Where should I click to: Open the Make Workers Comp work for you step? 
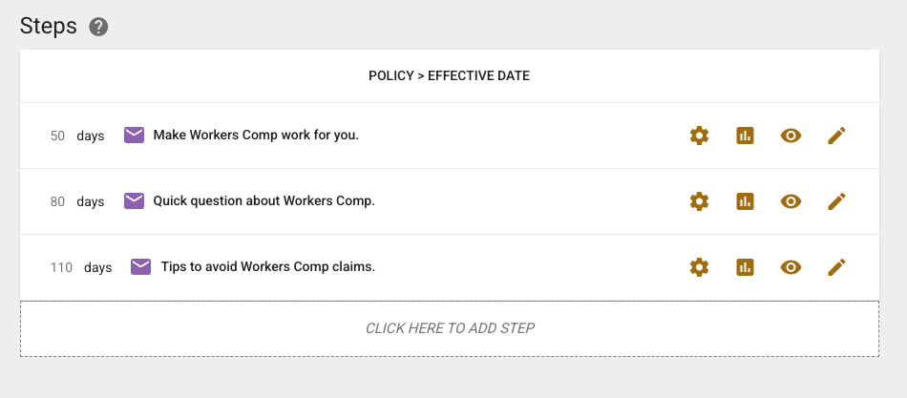(x=256, y=136)
